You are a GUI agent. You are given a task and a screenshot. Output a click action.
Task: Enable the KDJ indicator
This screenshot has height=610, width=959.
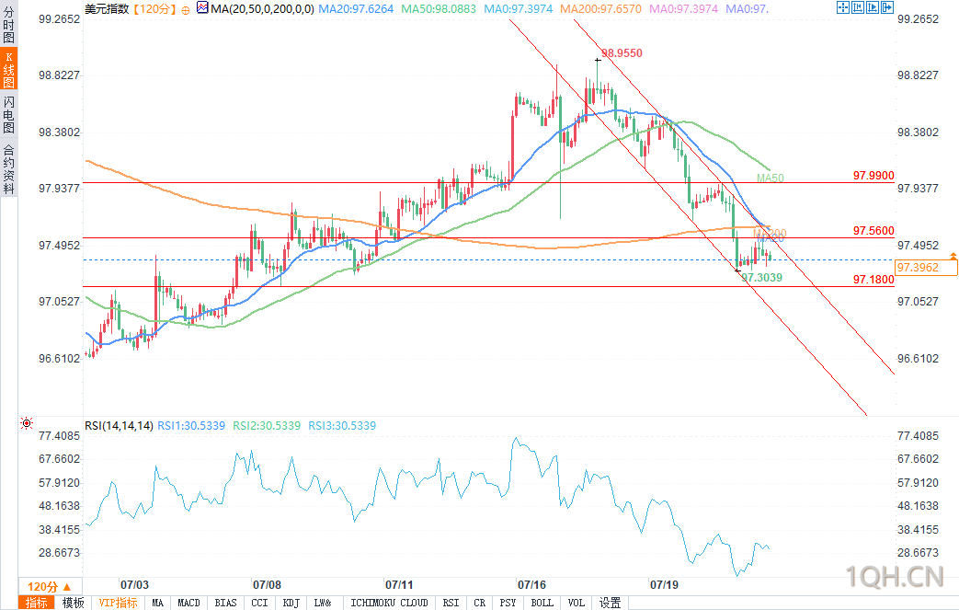(x=291, y=603)
